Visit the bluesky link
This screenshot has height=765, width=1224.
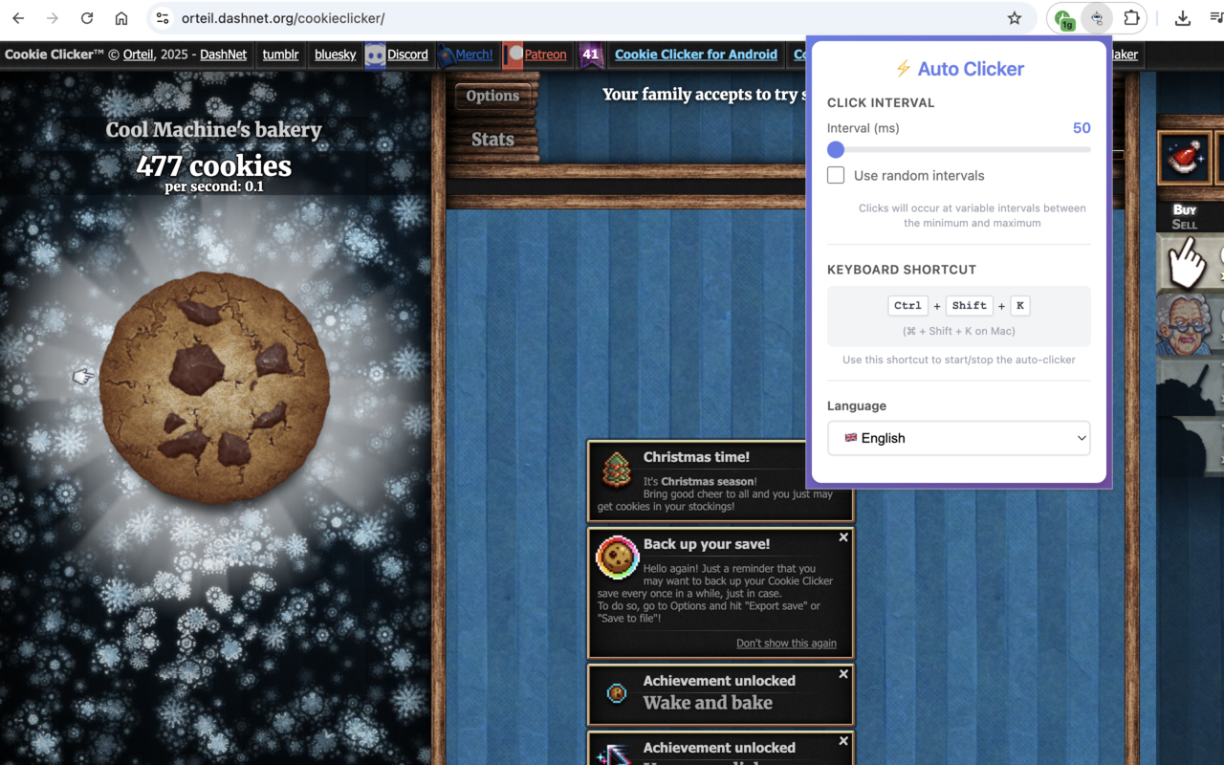pyautogui.click(x=336, y=55)
